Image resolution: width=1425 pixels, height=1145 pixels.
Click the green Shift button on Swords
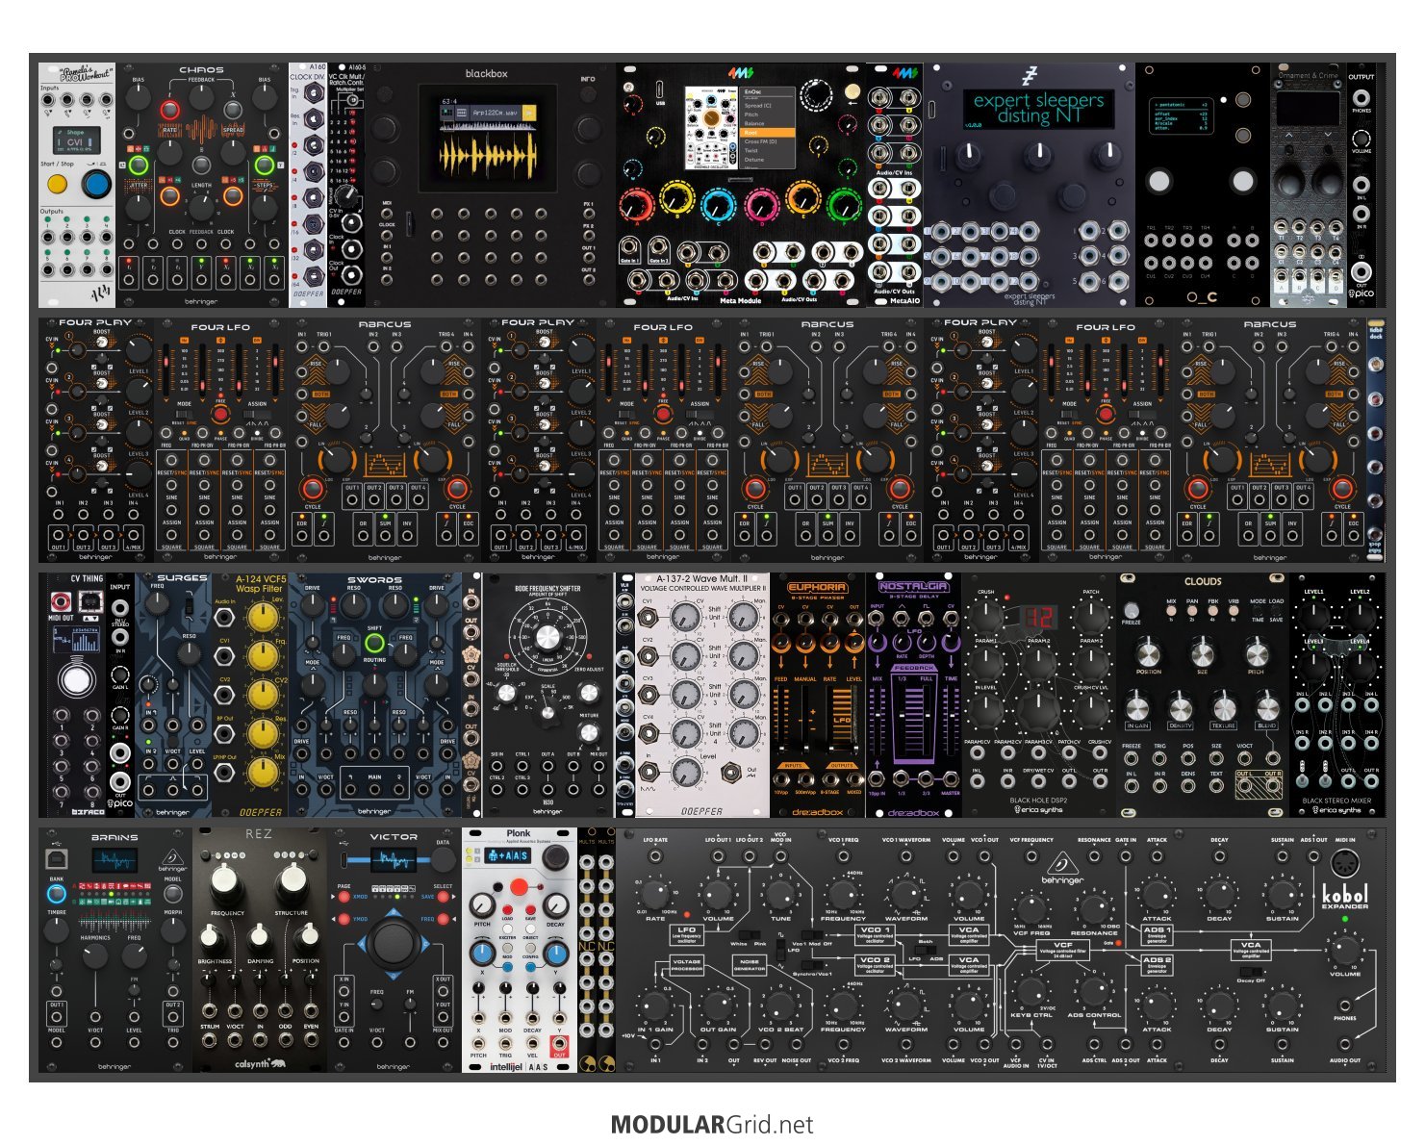tap(374, 644)
